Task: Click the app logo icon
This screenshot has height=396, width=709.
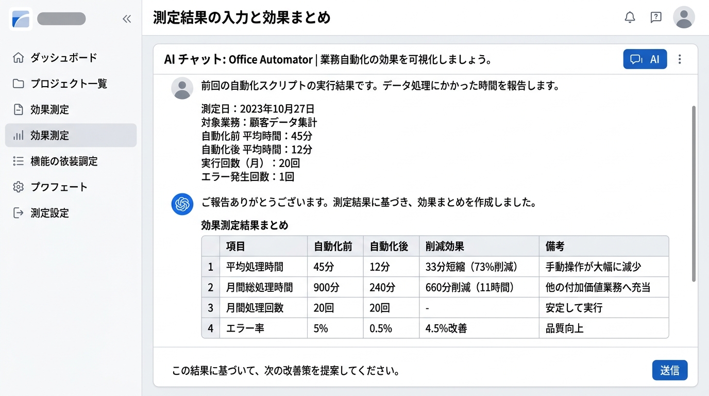Action: tap(21, 19)
